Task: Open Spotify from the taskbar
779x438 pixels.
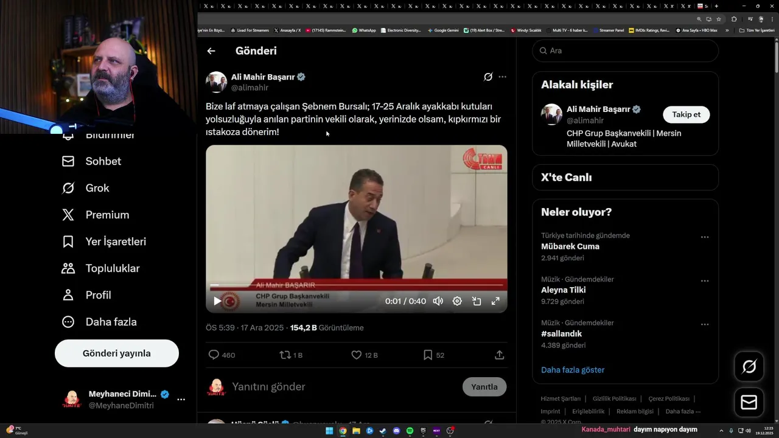Action: click(410, 431)
